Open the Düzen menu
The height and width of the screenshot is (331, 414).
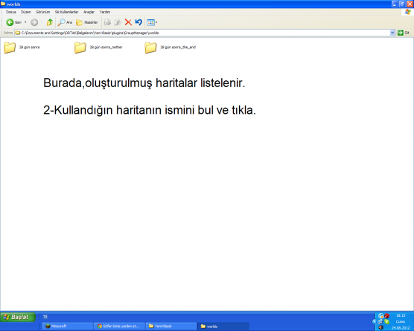[26, 12]
